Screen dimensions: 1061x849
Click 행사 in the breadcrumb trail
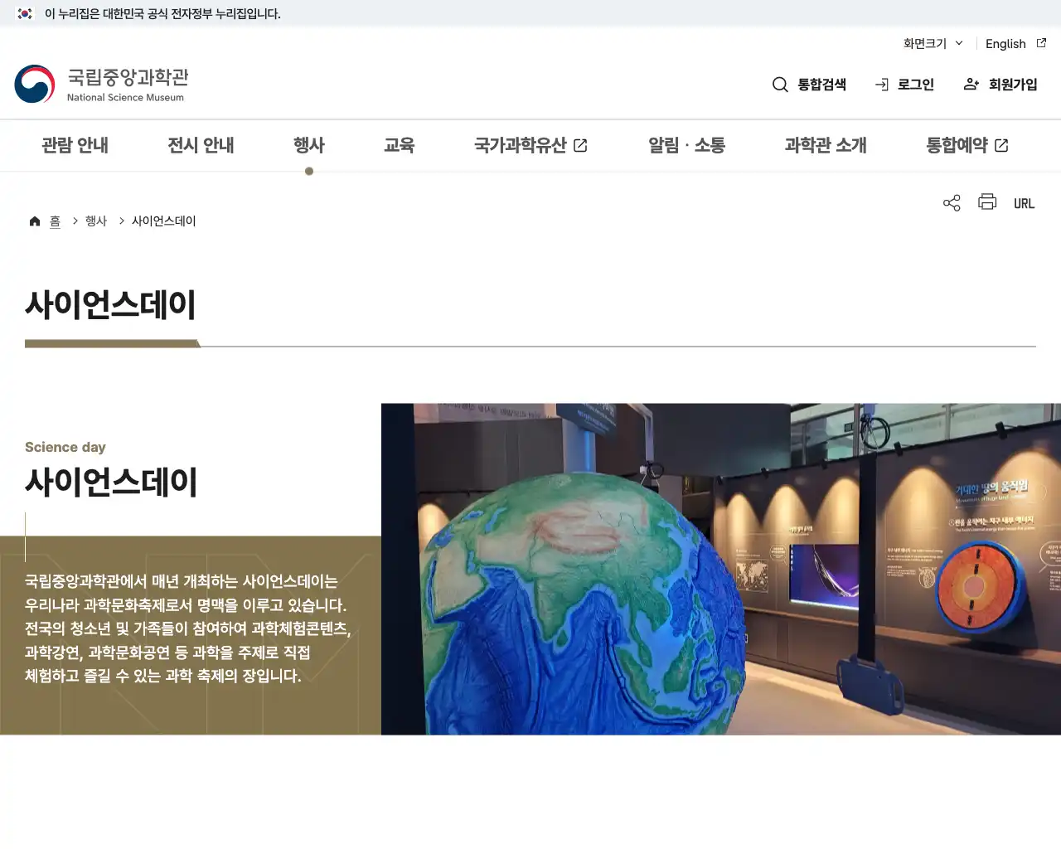point(96,220)
